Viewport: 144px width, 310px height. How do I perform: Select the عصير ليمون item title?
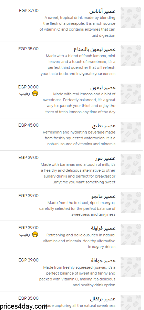point(103,87)
